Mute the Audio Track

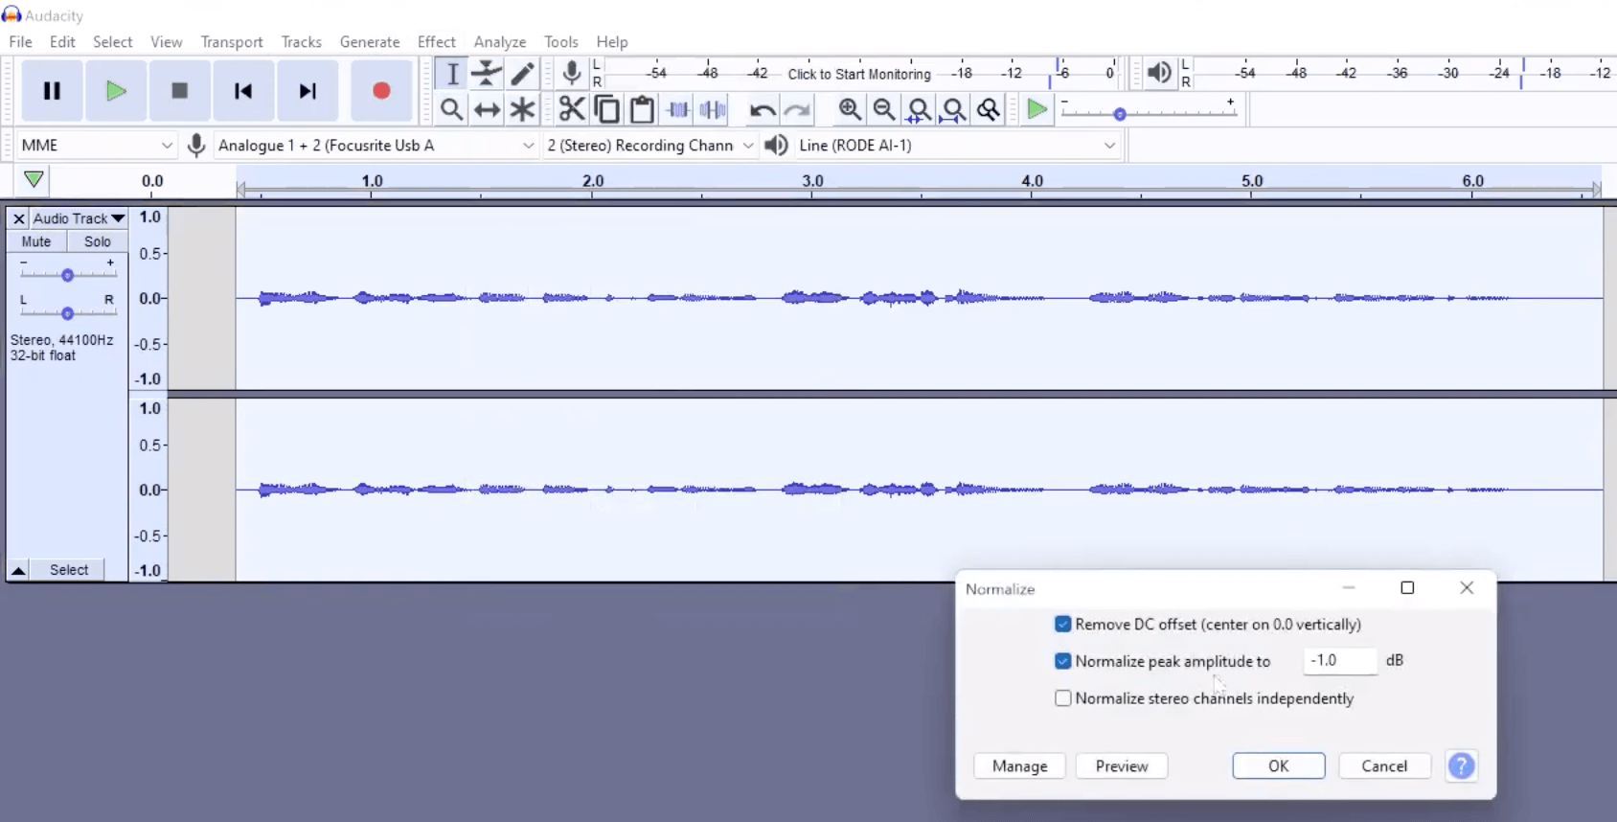point(36,241)
